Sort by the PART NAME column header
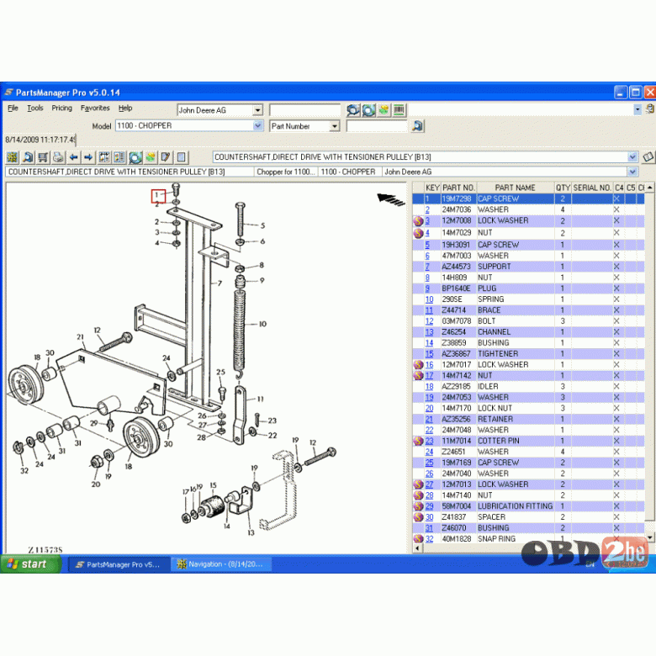This screenshot has height=656, width=656. (x=516, y=188)
